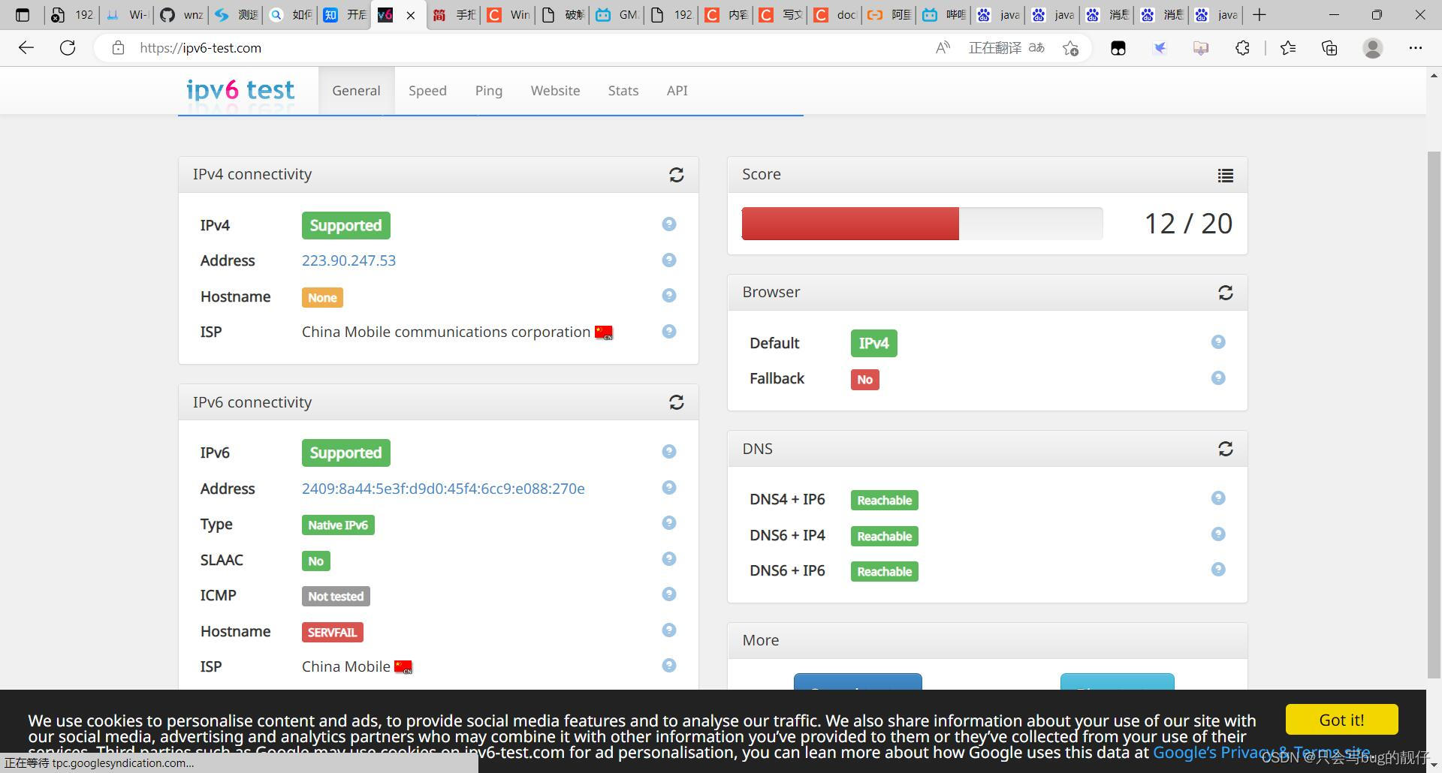Image resolution: width=1442 pixels, height=773 pixels.
Task: Show help for the IPv4 ISP row
Action: [x=669, y=331]
